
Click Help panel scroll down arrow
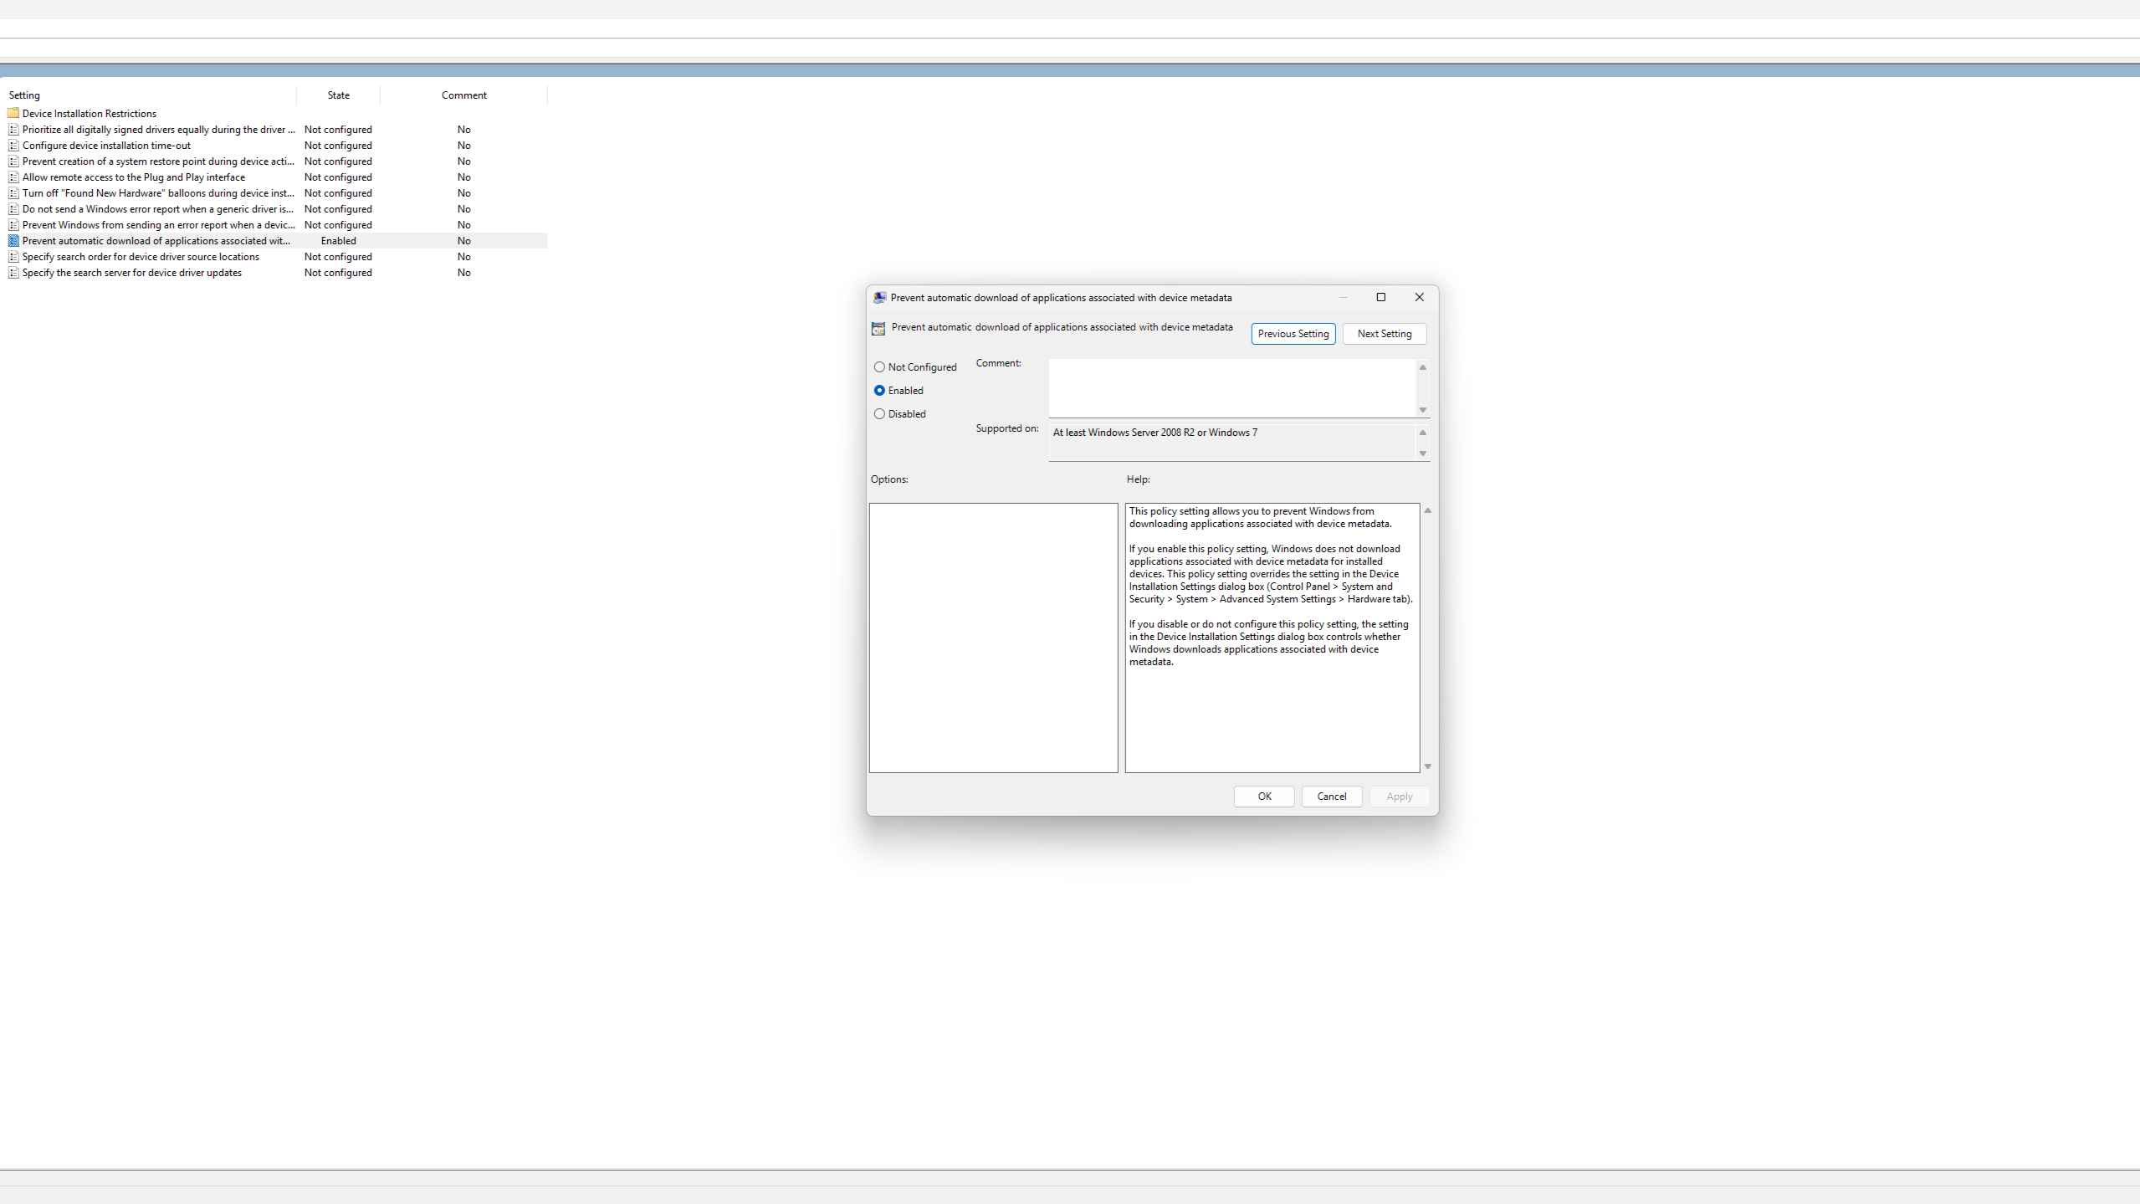[x=1428, y=766]
